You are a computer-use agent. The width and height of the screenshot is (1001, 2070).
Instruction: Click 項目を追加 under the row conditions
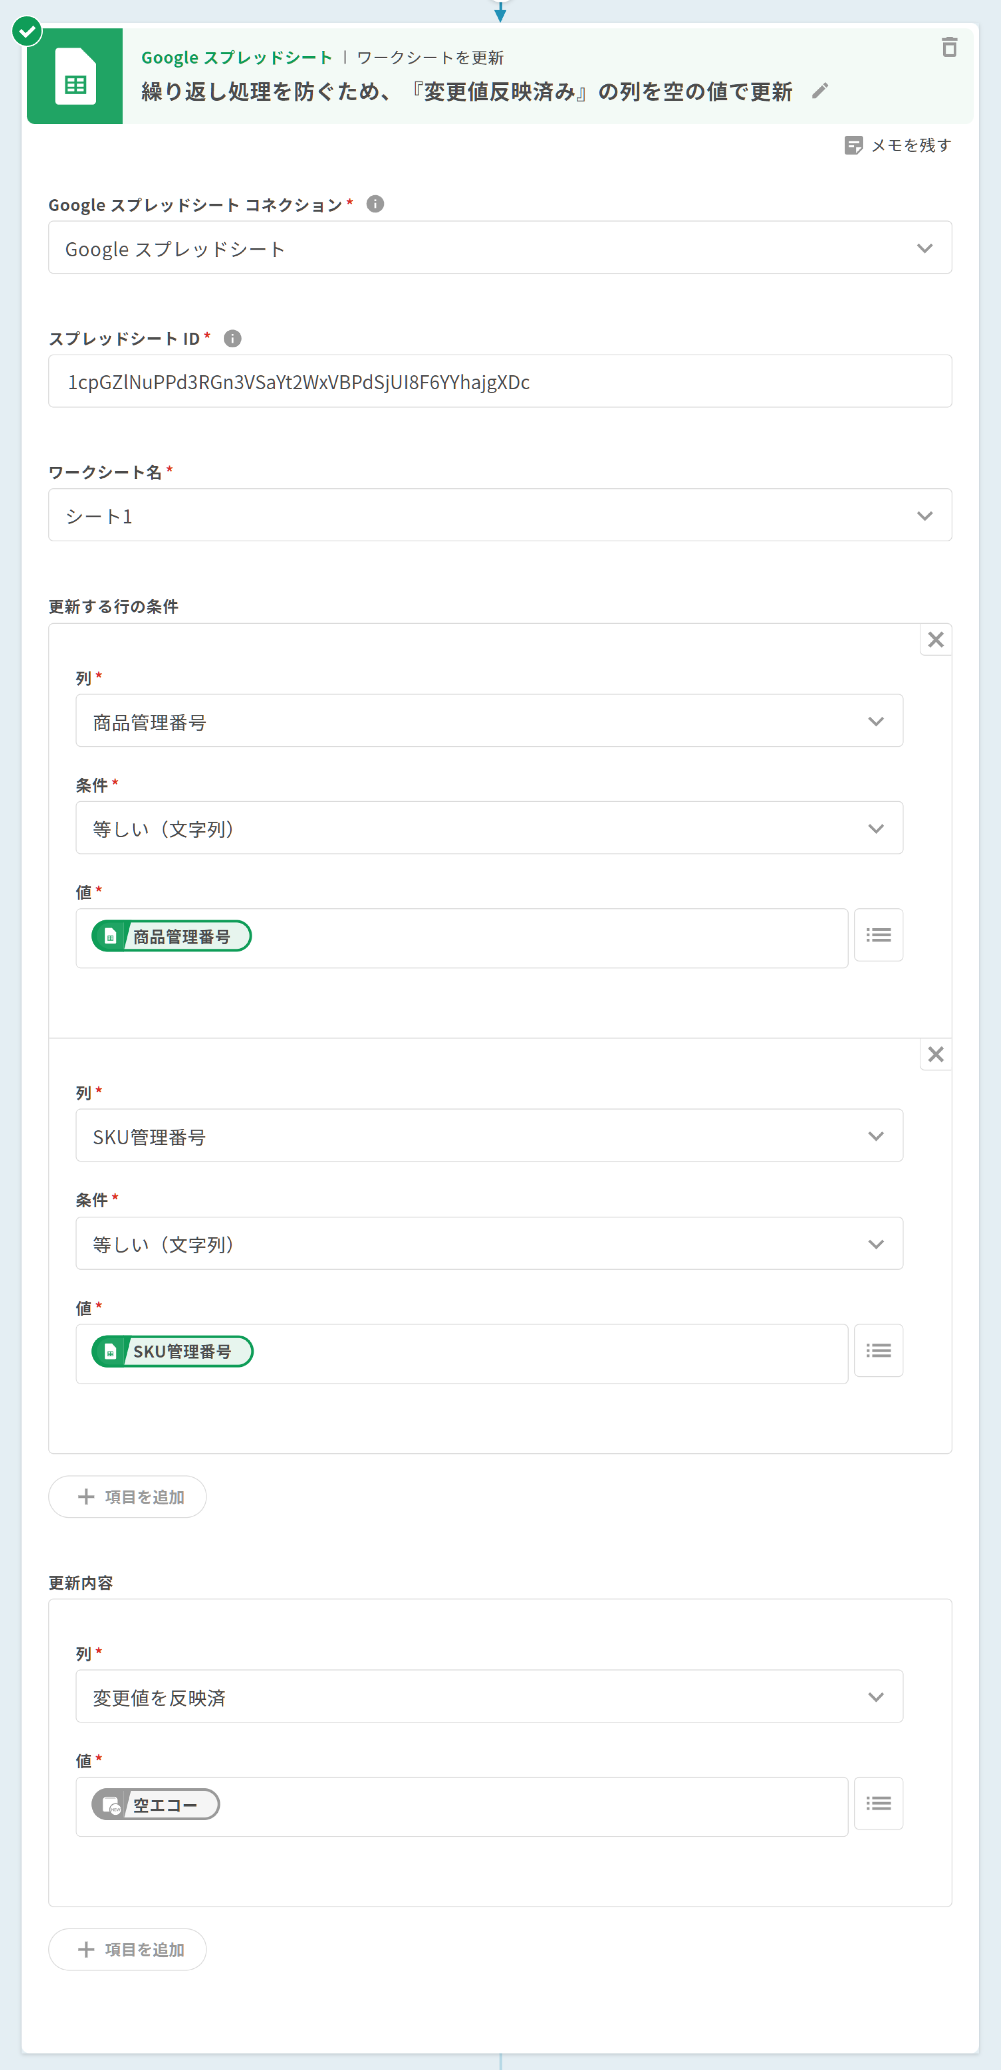pyautogui.click(x=128, y=1496)
